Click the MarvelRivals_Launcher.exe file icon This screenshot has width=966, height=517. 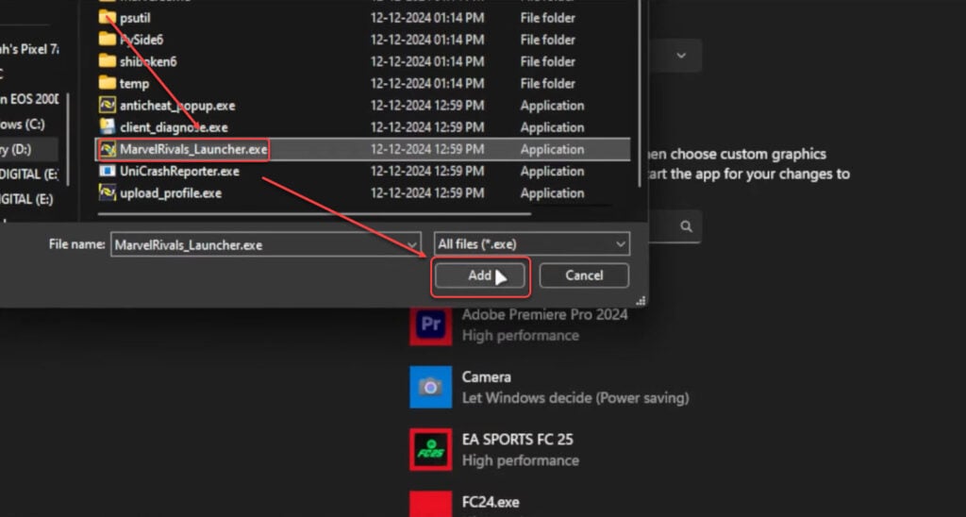108,149
